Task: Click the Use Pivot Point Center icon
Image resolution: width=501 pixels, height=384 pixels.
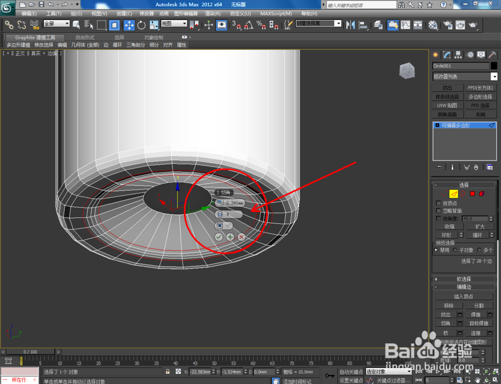Action: pos(194,25)
